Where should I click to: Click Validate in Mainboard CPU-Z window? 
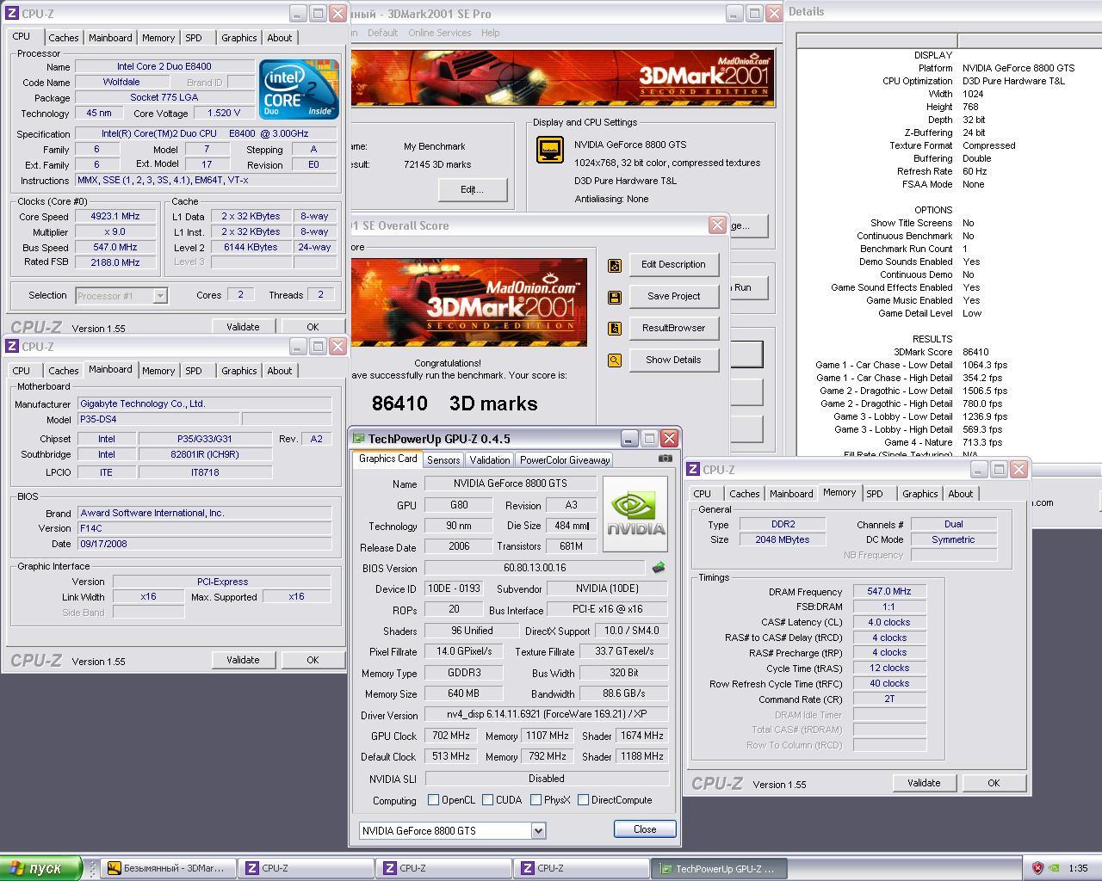tap(243, 660)
